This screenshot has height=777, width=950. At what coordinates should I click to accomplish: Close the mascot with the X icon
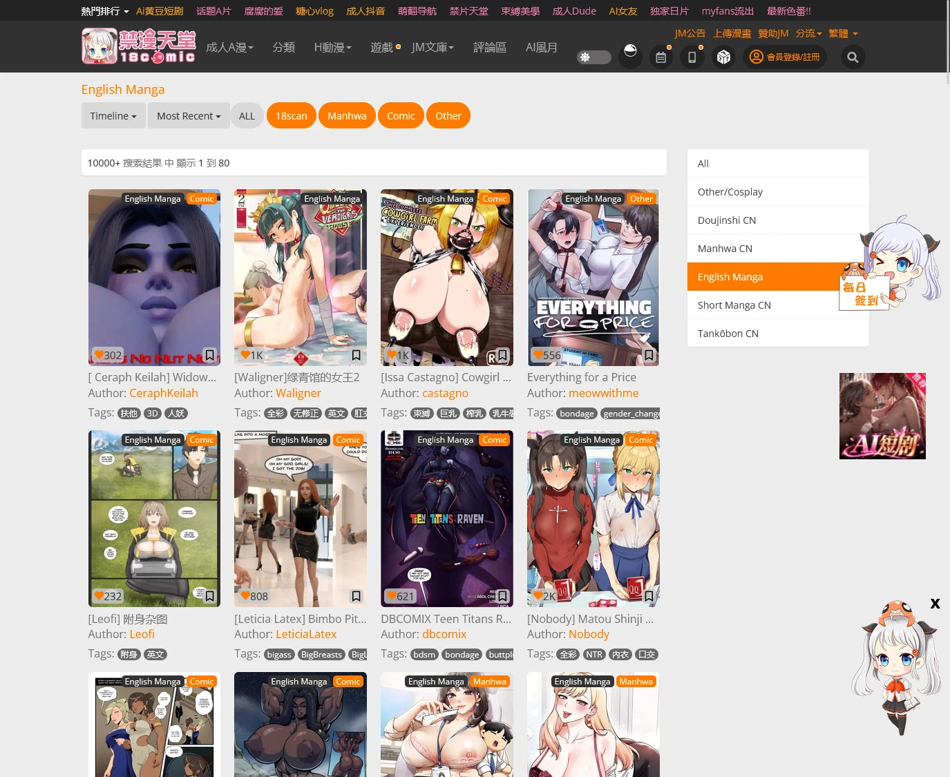pyautogui.click(x=935, y=604)
